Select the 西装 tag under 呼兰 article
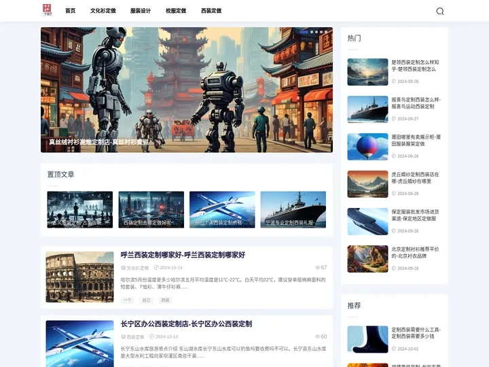 pos(165,300)
